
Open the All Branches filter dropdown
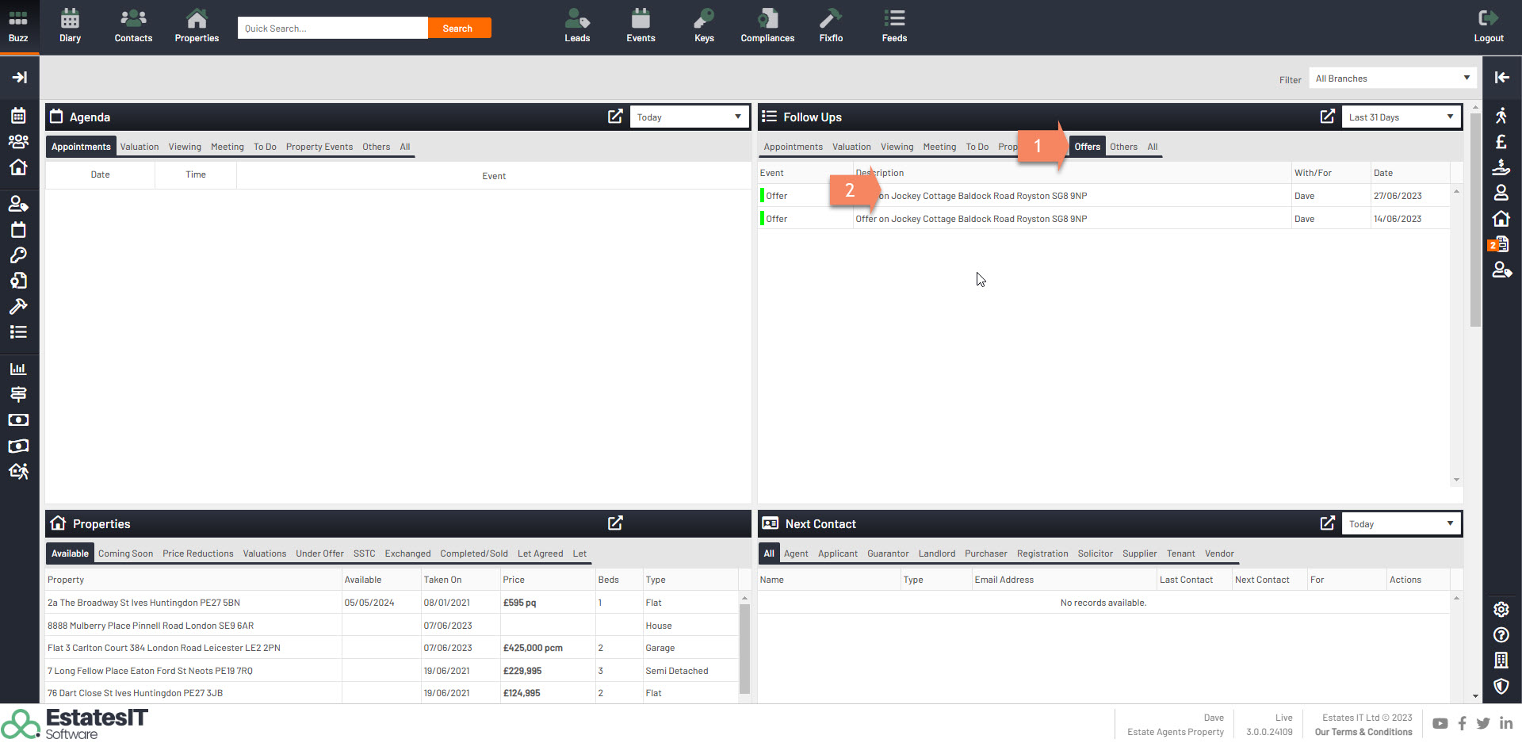point(1393,79)
